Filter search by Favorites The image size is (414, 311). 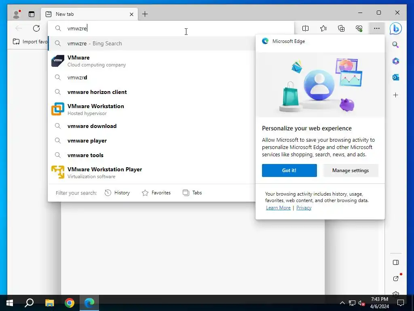tap(156, 193)
